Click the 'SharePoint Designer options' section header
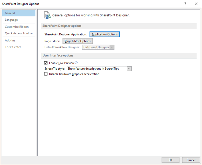Screen dimensions: 202x165 tap(119, 26)
